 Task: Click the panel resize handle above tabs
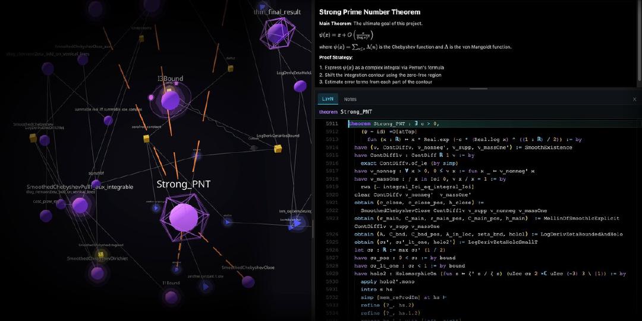click(478, 89)
